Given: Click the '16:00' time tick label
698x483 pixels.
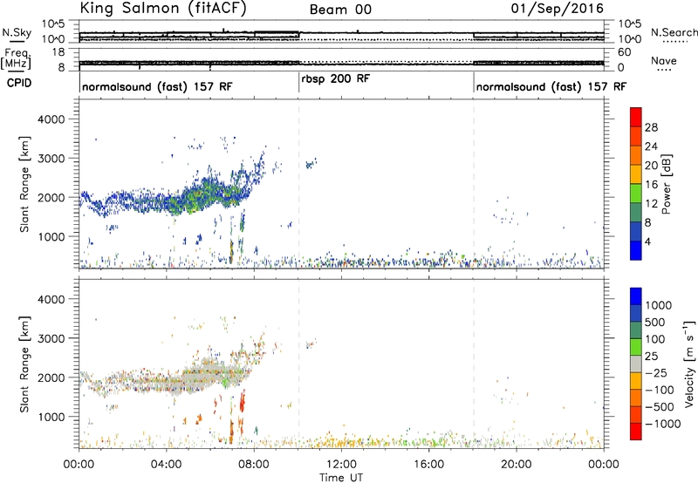Looking at the screenshot, I should pyautogui.click(x=428, y=465).
